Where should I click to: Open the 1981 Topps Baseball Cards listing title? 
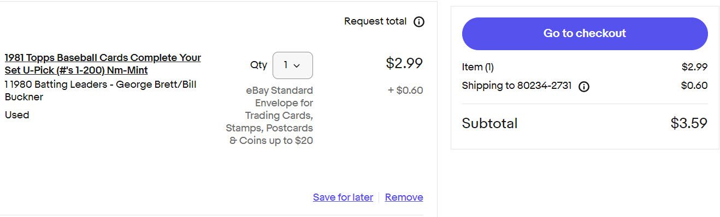(x=103, y=64)
